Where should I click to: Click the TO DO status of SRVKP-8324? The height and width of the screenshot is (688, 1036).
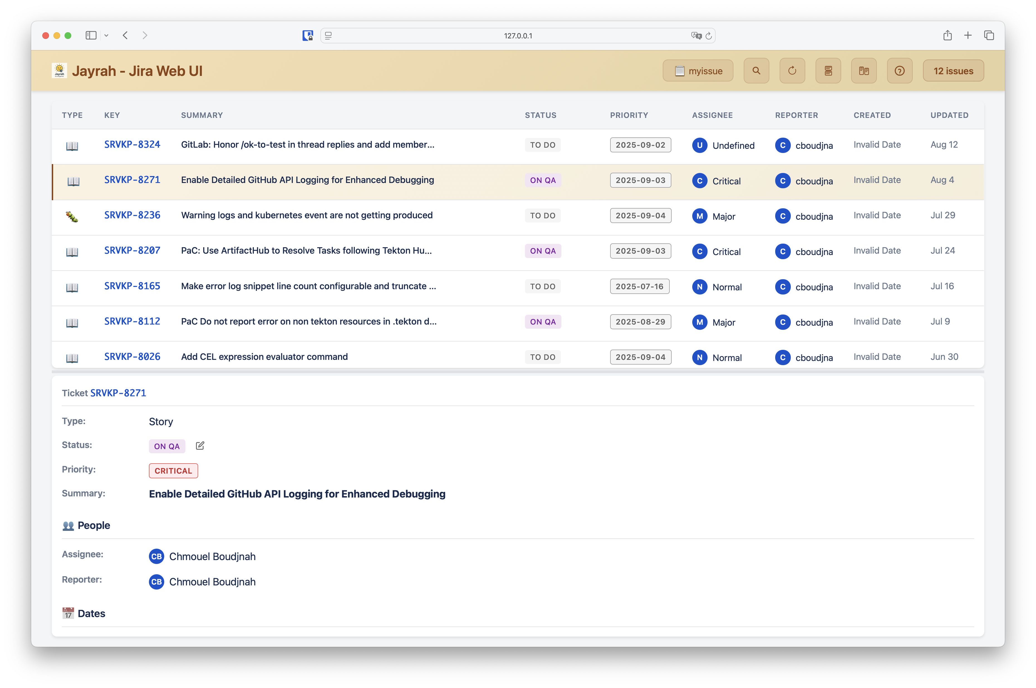pos(543,145)
